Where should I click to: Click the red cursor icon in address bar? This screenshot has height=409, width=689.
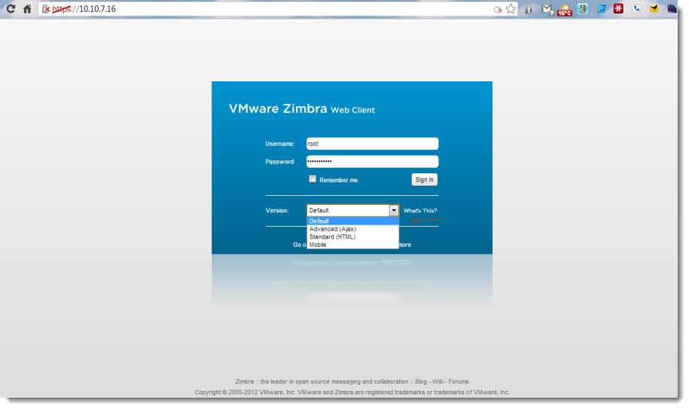(498, 9)
